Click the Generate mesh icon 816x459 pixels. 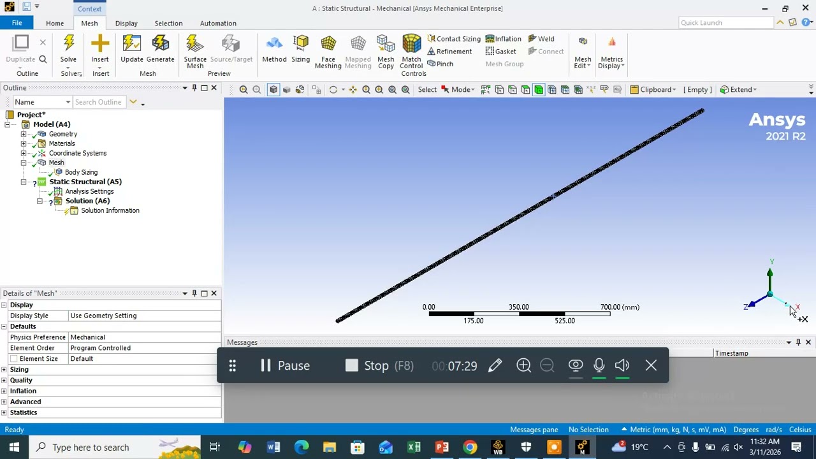click(160, 44)
